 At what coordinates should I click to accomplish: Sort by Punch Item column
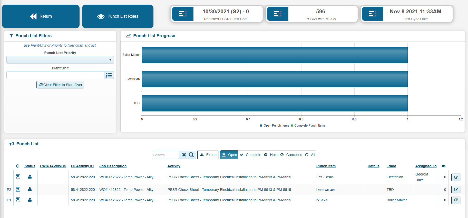point(326,166)
